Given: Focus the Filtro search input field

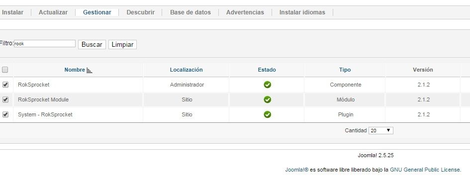Looking at the screenshot, I should 45,43.
